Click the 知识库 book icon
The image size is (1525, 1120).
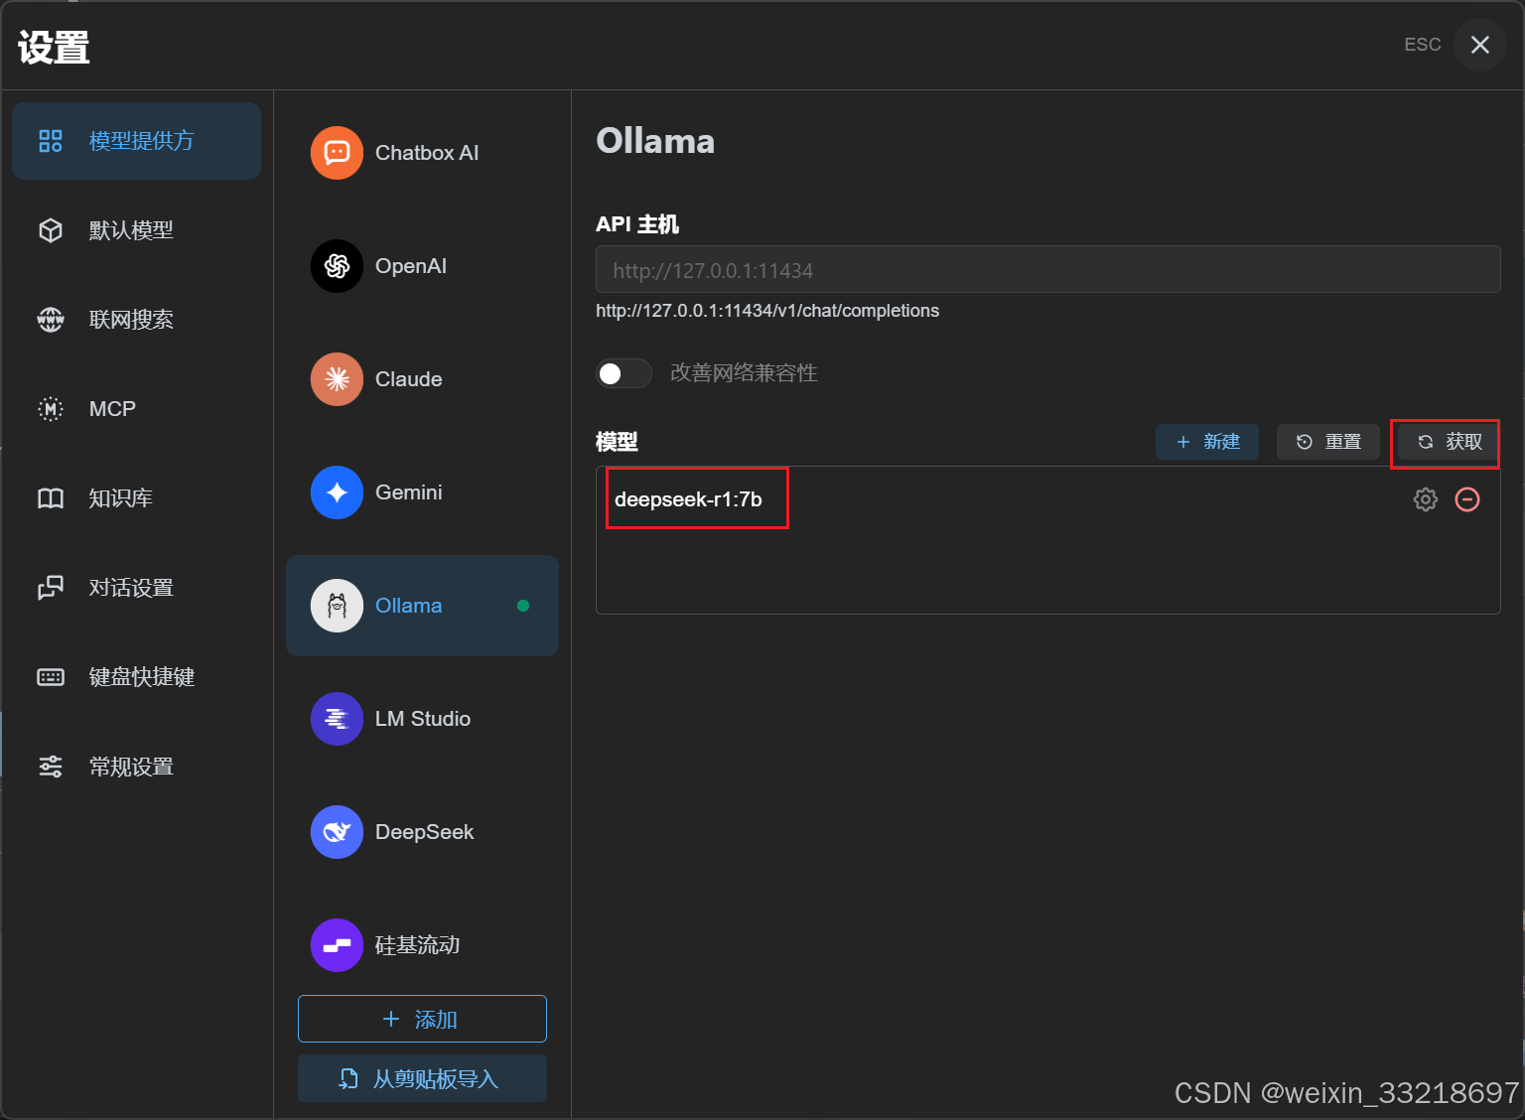click(x=51, y=498)
